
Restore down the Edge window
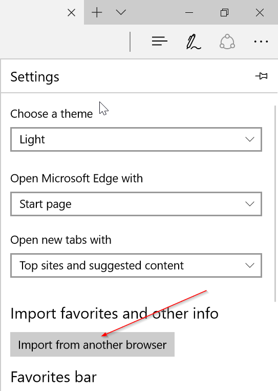(x=224, y=12)
